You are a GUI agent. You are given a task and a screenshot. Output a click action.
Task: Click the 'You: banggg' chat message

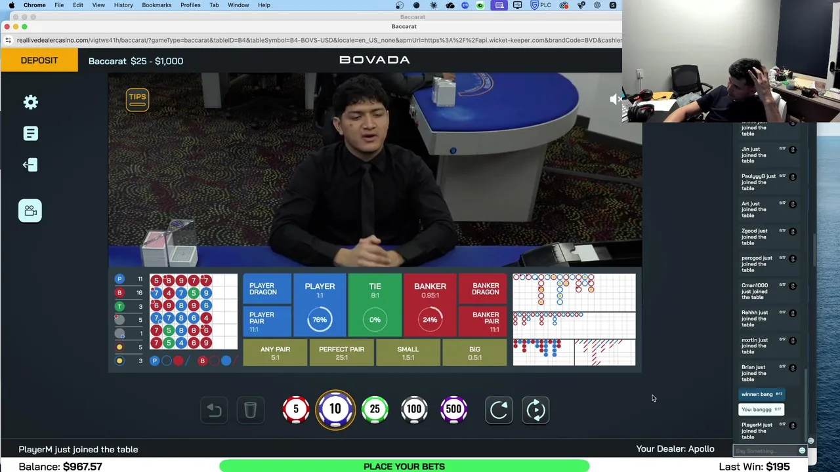point(761,410)
